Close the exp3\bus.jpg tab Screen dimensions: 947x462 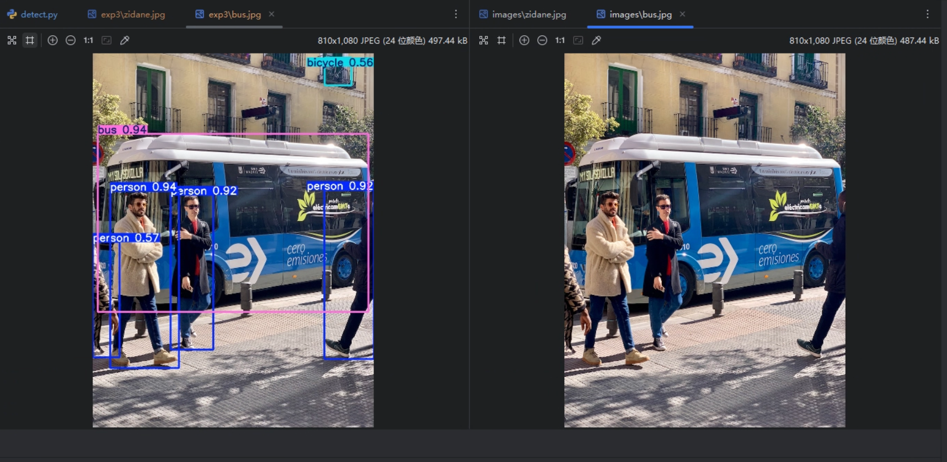271,14
